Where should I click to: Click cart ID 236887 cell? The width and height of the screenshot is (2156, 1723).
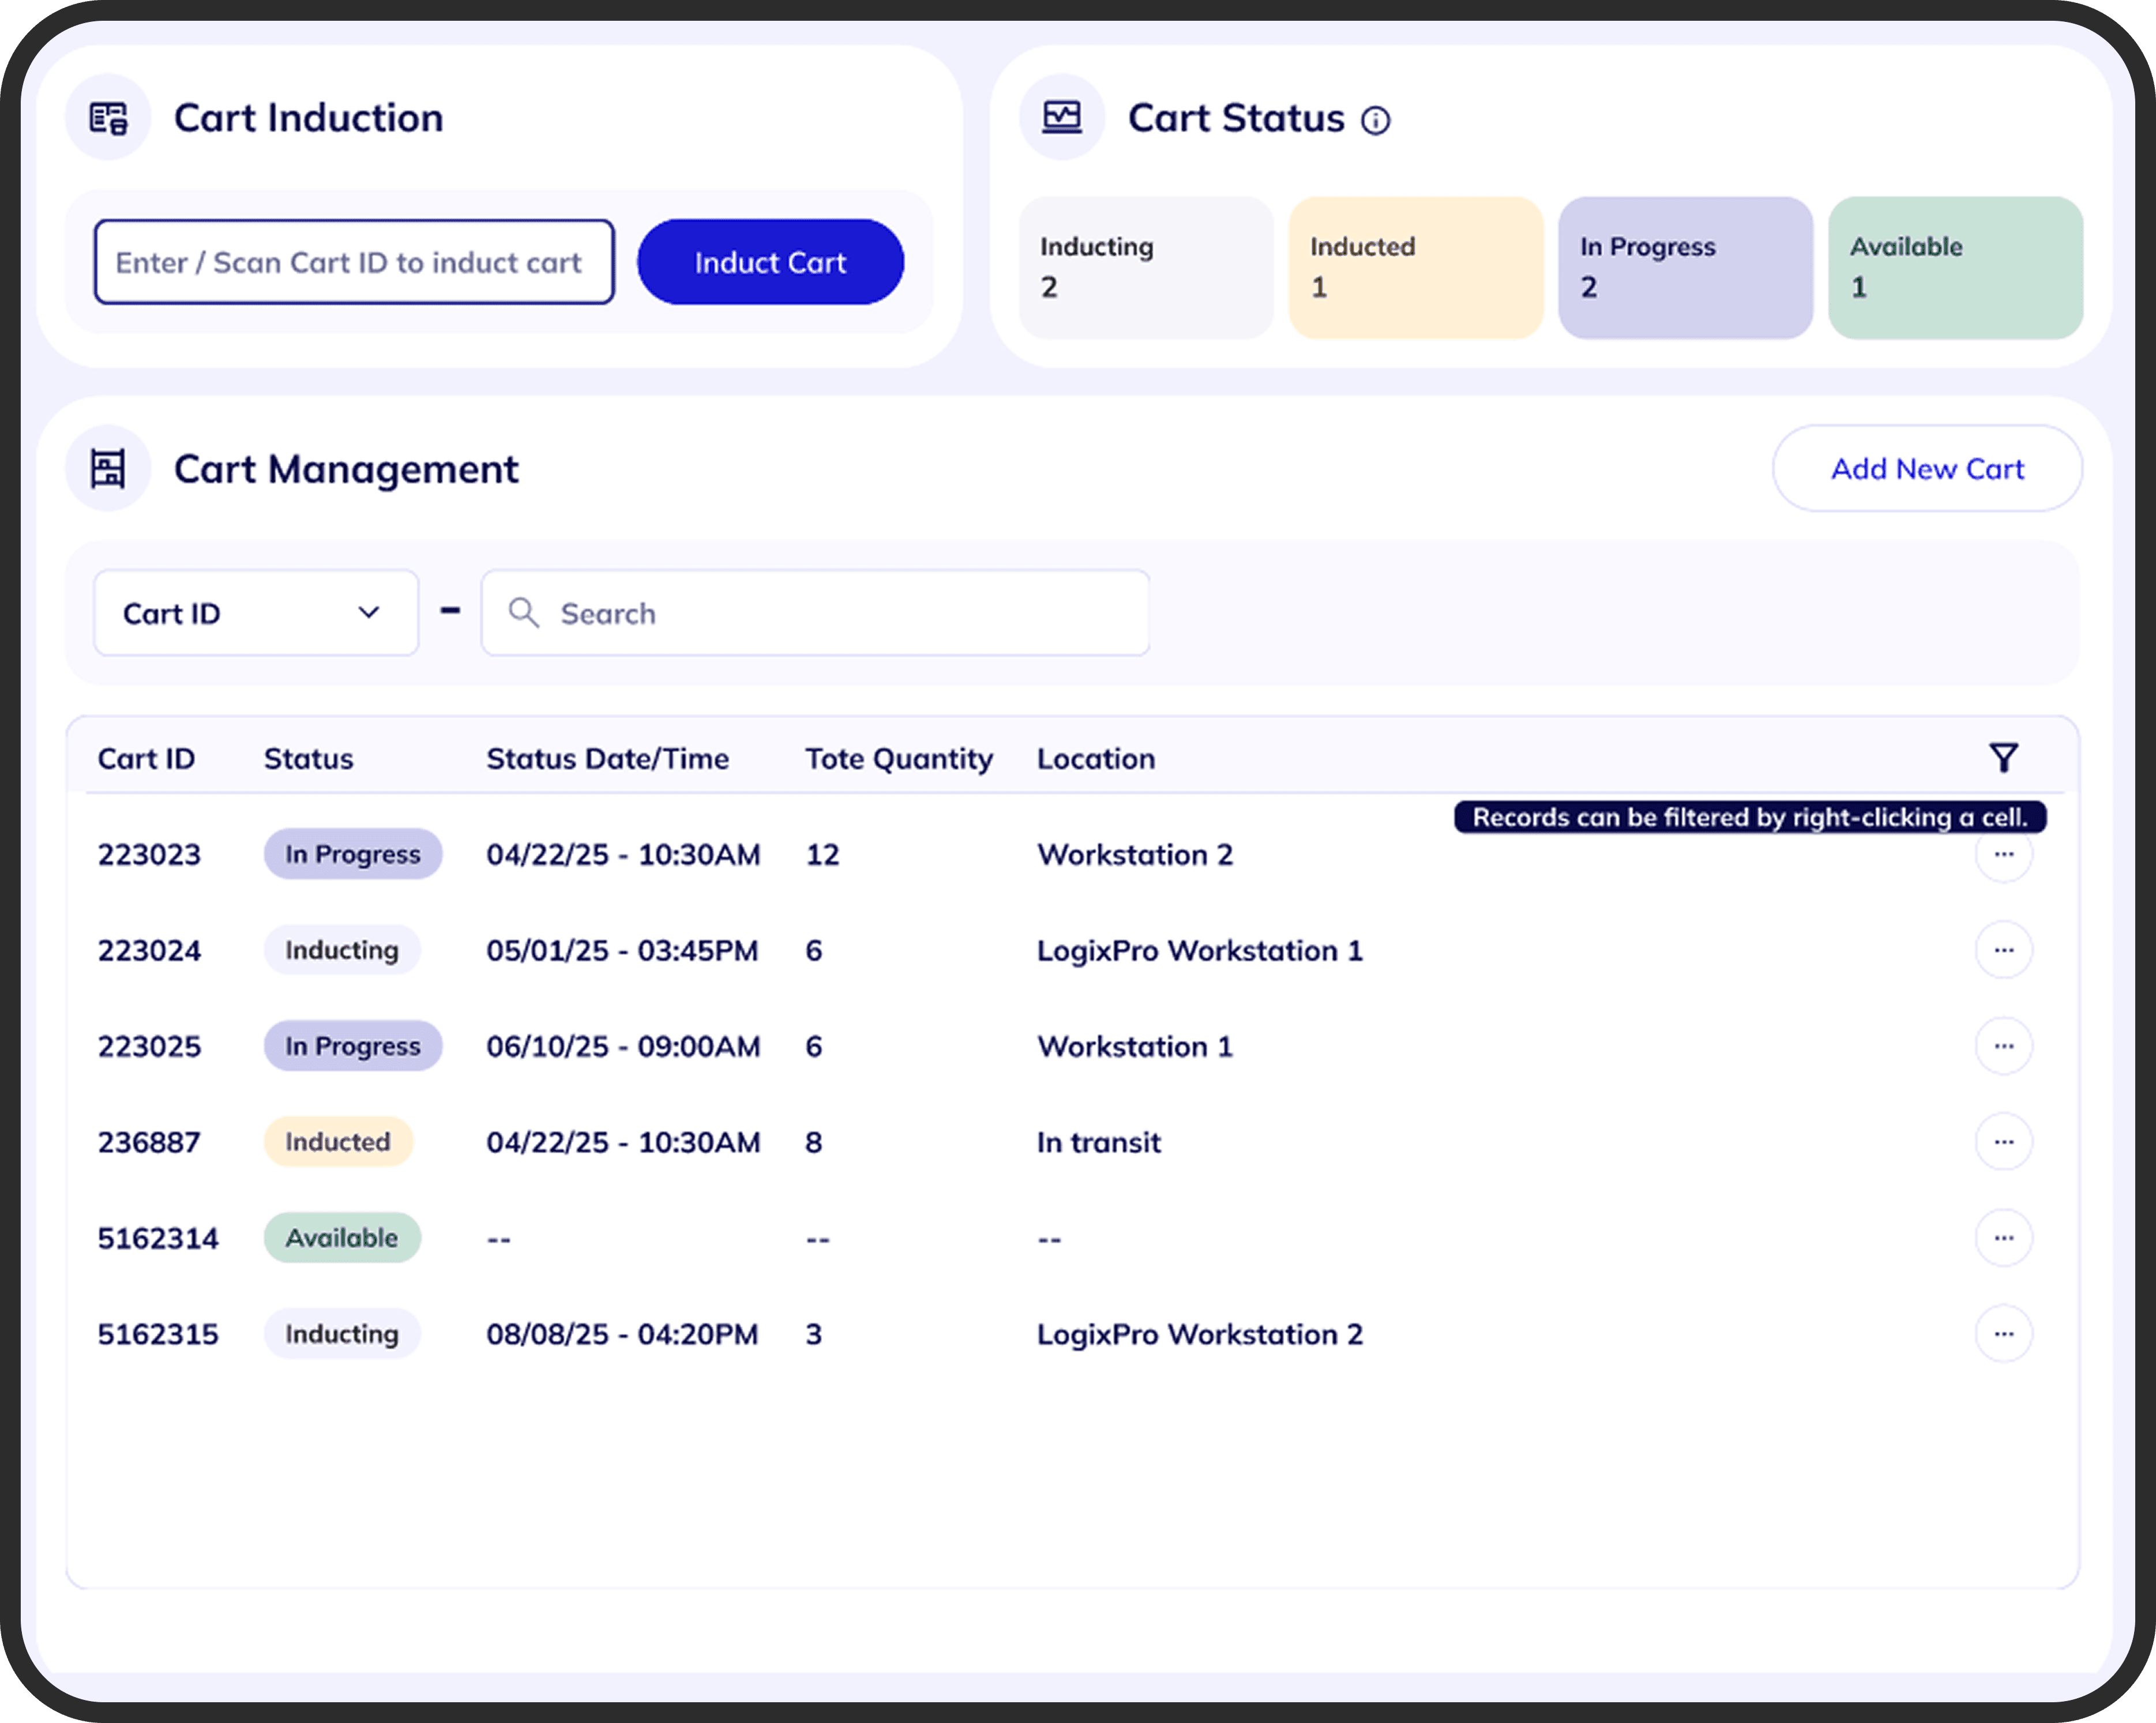149,1143
